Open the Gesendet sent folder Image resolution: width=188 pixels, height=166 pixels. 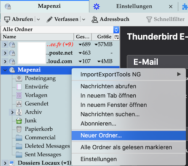(37, 104)
